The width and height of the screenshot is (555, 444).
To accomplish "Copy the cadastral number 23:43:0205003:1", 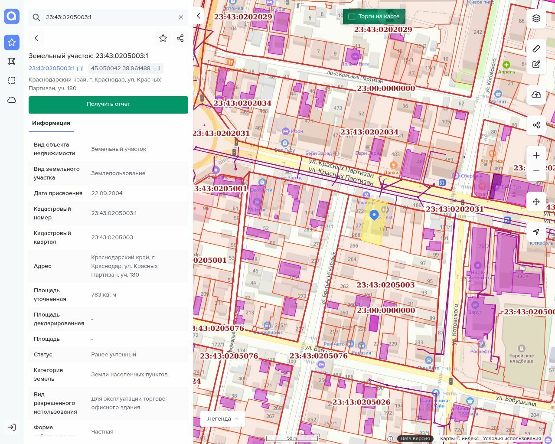I will (80, 69).
